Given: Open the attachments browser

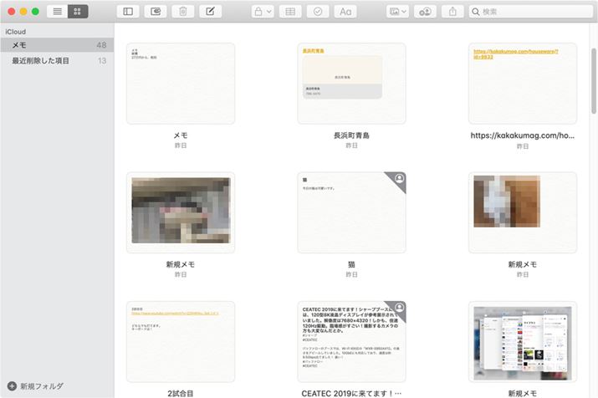Looking at the screenshot, I should point(155,12).
